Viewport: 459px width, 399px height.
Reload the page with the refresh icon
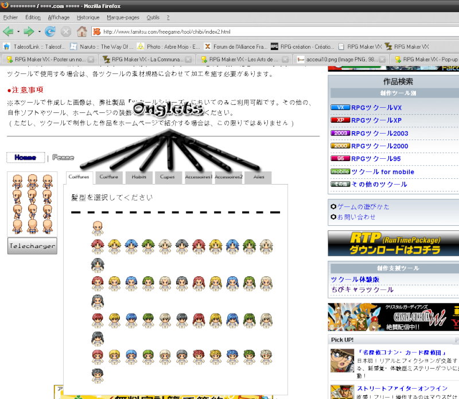[x=50, y=32]
